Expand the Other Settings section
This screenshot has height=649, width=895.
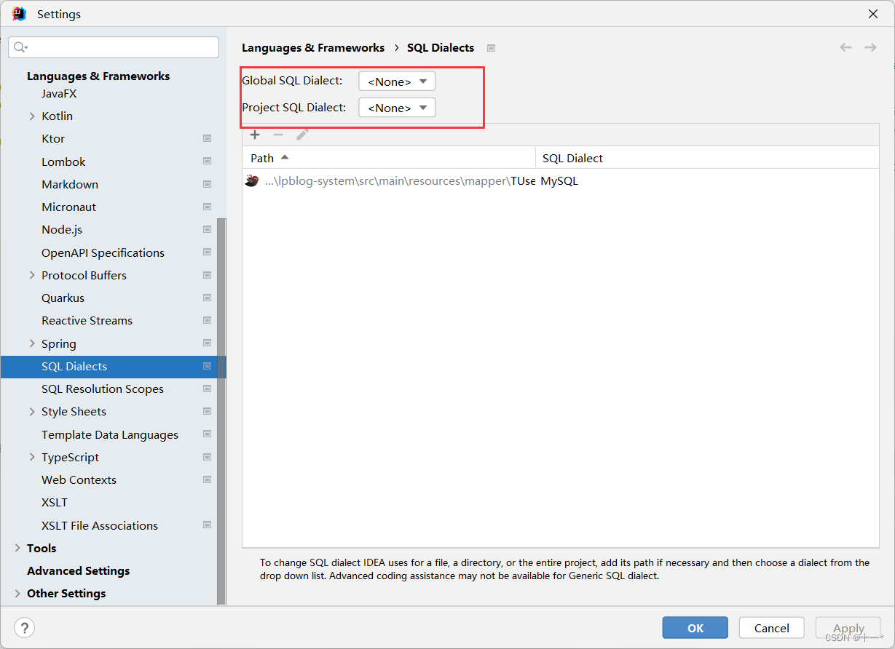point(17,593)
